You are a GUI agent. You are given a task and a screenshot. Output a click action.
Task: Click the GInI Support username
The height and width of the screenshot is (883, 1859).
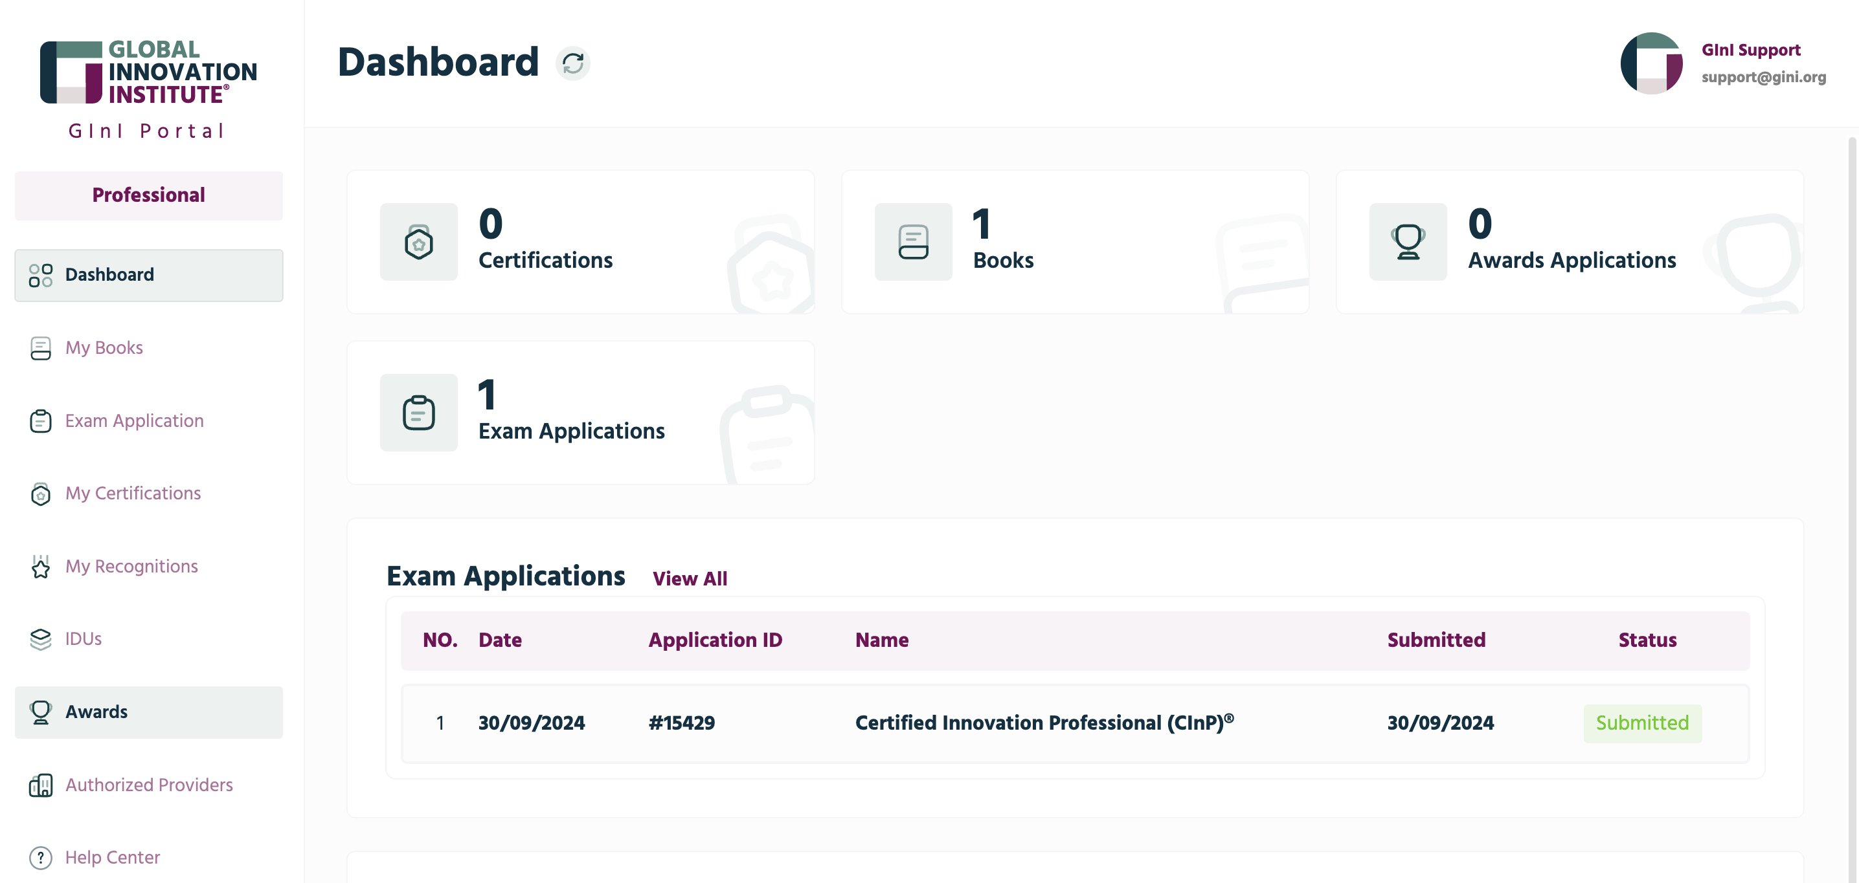[1751, 50]
